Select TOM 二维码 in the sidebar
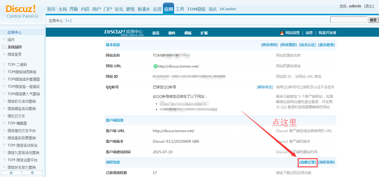 point(17,65)
